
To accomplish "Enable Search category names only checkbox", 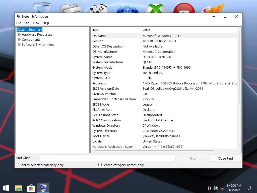I will coord(100,165).
